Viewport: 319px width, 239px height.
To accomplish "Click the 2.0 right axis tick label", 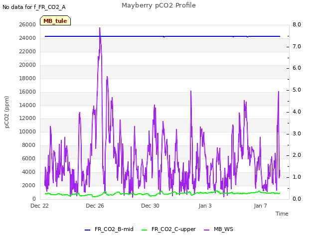I will [297, 155].
